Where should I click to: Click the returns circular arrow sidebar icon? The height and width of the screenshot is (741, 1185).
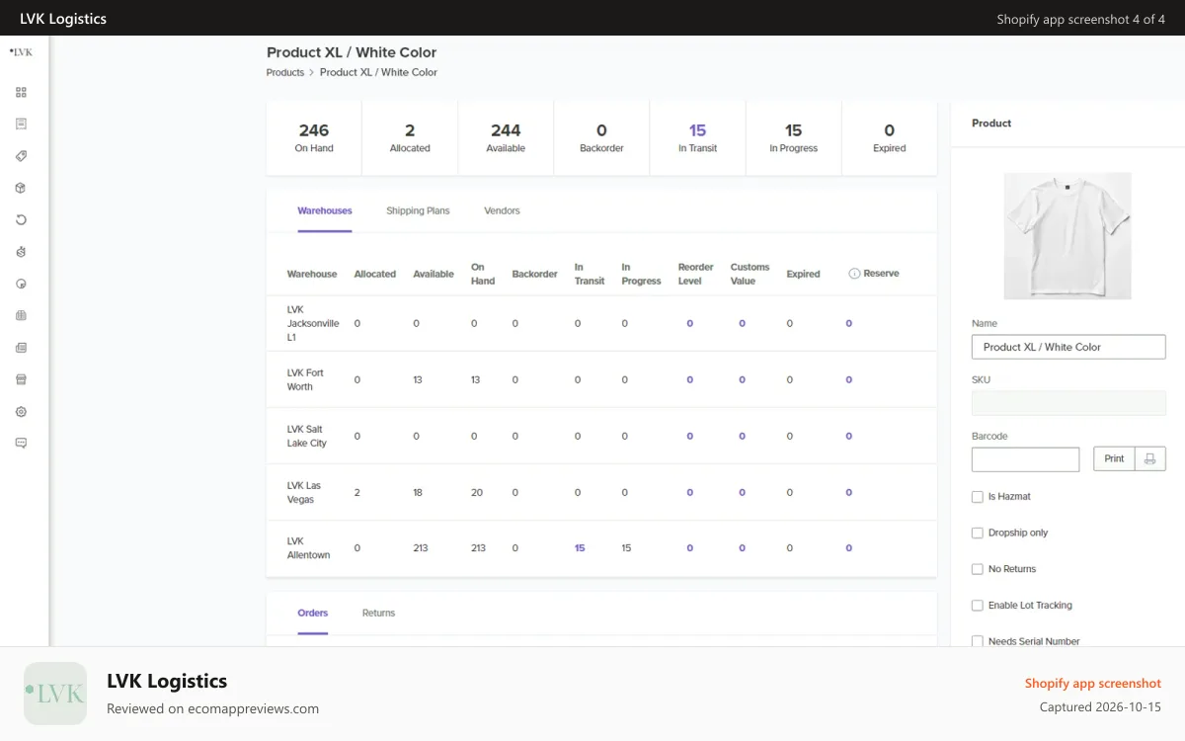coord(21,219)
